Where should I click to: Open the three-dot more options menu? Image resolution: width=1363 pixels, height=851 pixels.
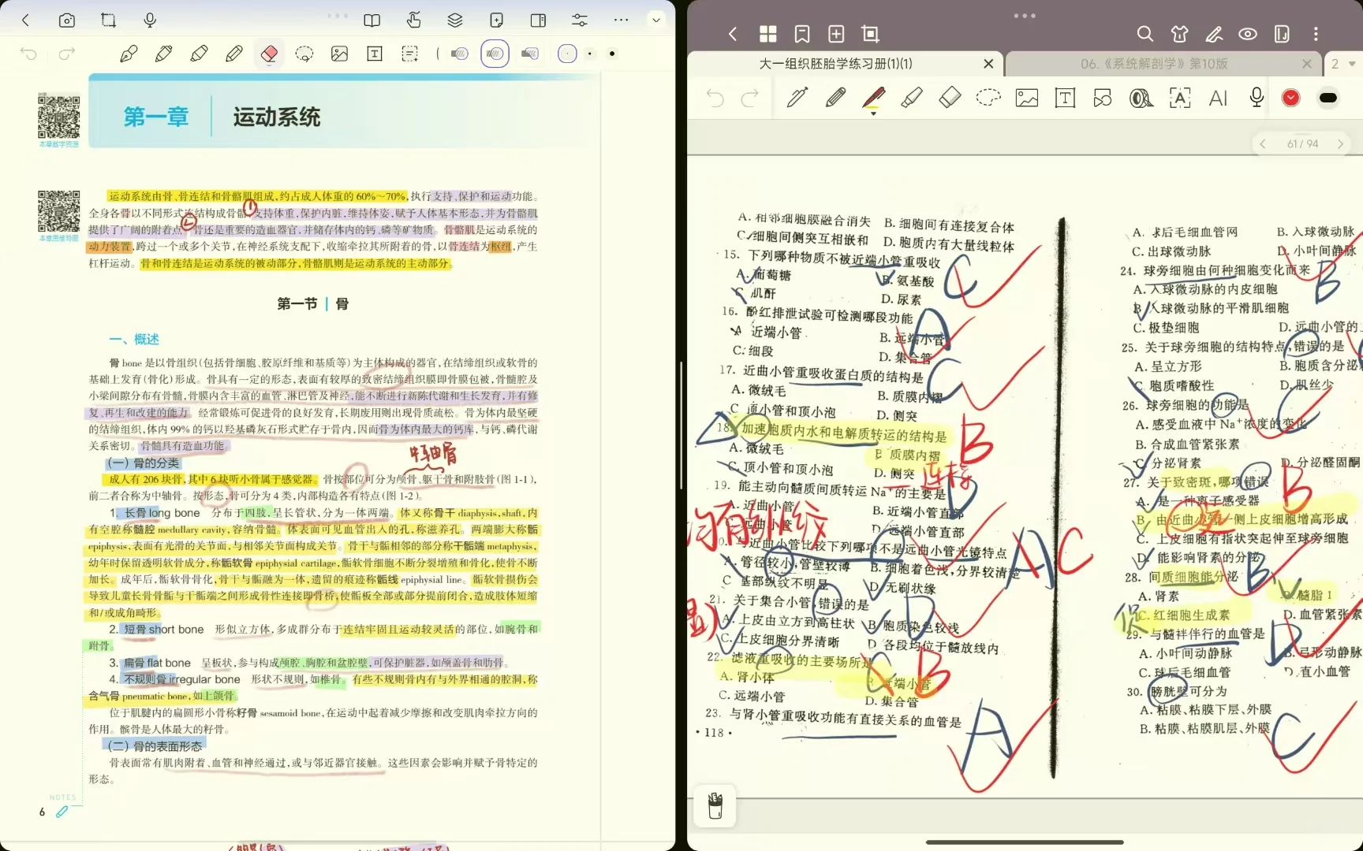[1315, 34]
